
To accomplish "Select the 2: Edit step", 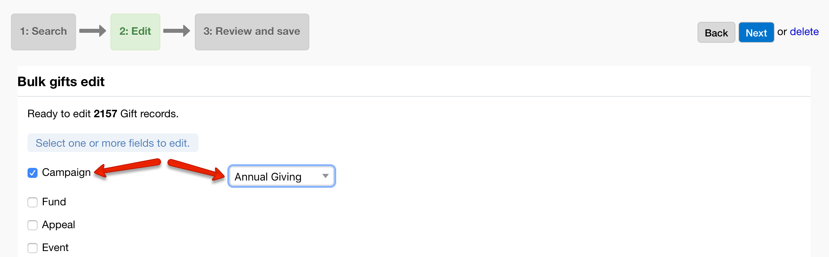I will pos(135,32).
